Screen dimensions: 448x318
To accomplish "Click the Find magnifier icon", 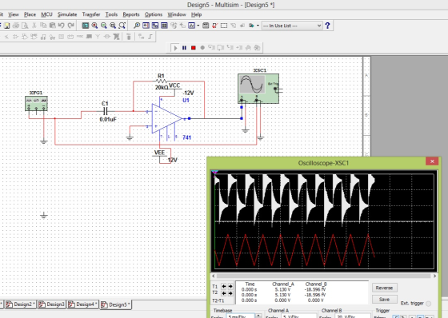I will coord(137,26).
